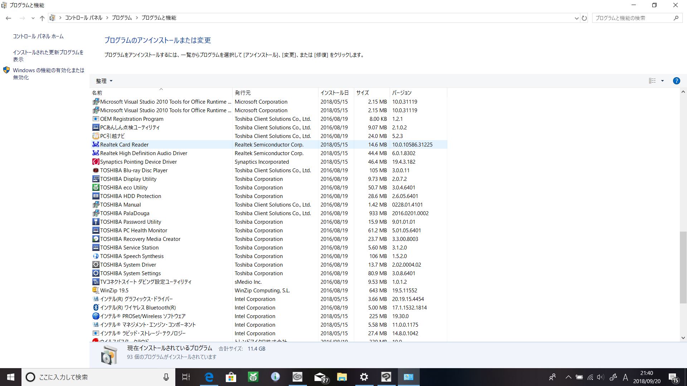Open コントロール パネル ホーム link
The height and width of the screenshot is (386, 687).
point(38,36)
